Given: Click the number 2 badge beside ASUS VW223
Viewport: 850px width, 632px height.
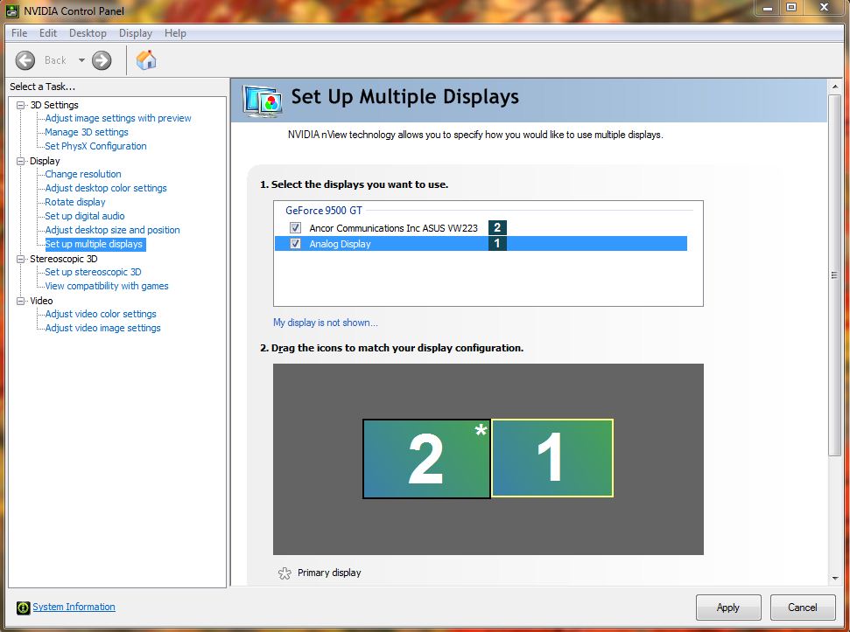Looking at the screenshot, I should [497, 228].
